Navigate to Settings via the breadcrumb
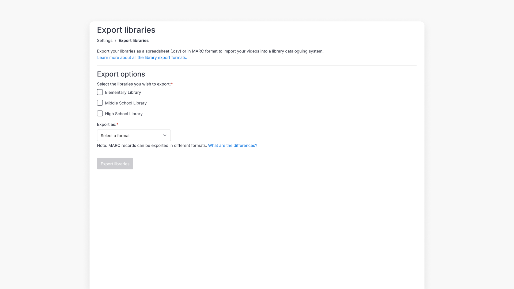The image size is (514, 289). click(104, 40)
